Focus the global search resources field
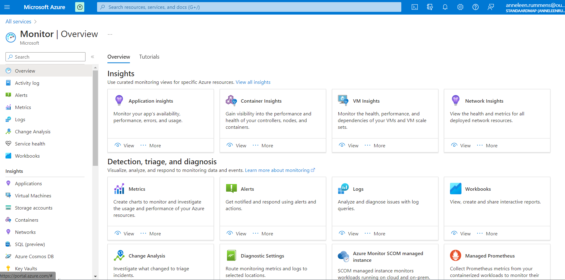 coord(249,7)
